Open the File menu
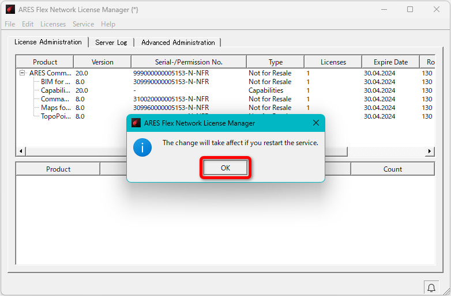 point(10,24)
